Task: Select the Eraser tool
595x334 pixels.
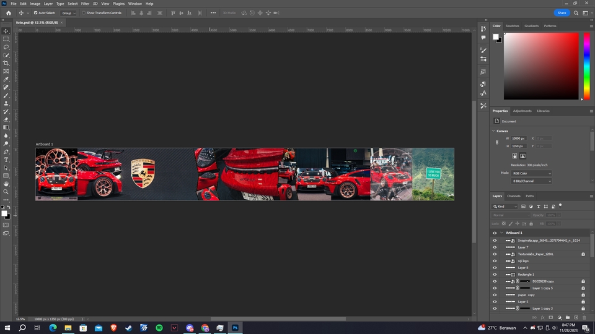Action: point(6,119)
